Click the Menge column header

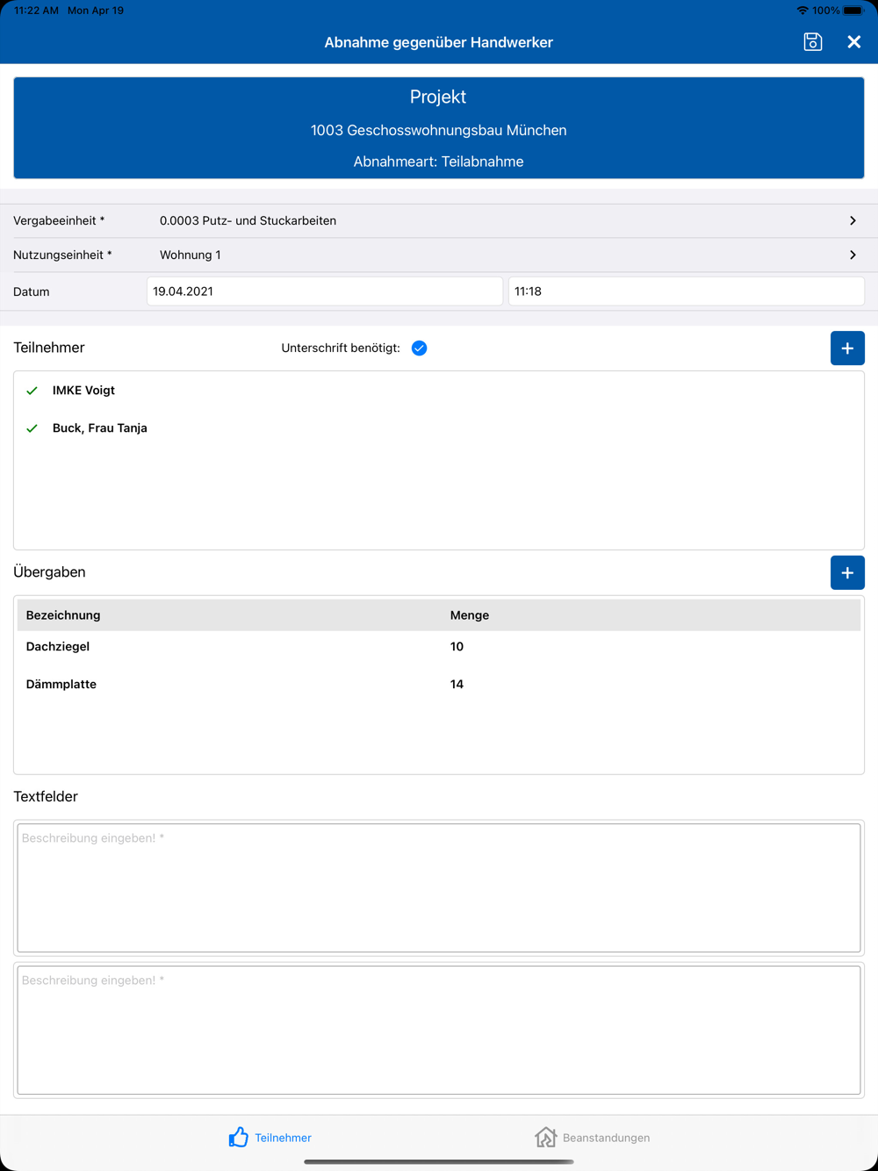pyautogui.click(x=470, y=615)
